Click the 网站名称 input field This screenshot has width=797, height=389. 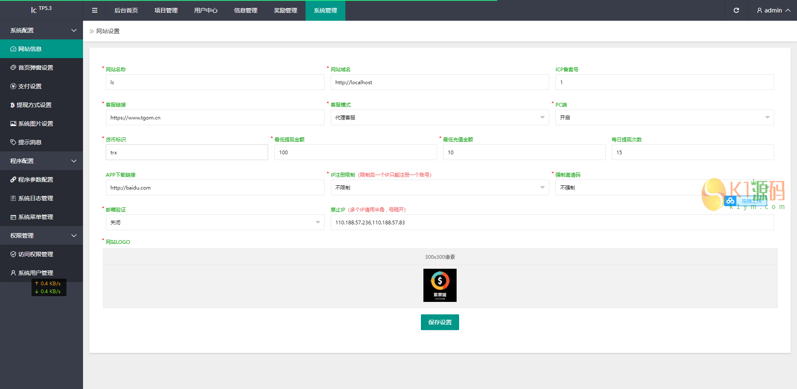215,82
